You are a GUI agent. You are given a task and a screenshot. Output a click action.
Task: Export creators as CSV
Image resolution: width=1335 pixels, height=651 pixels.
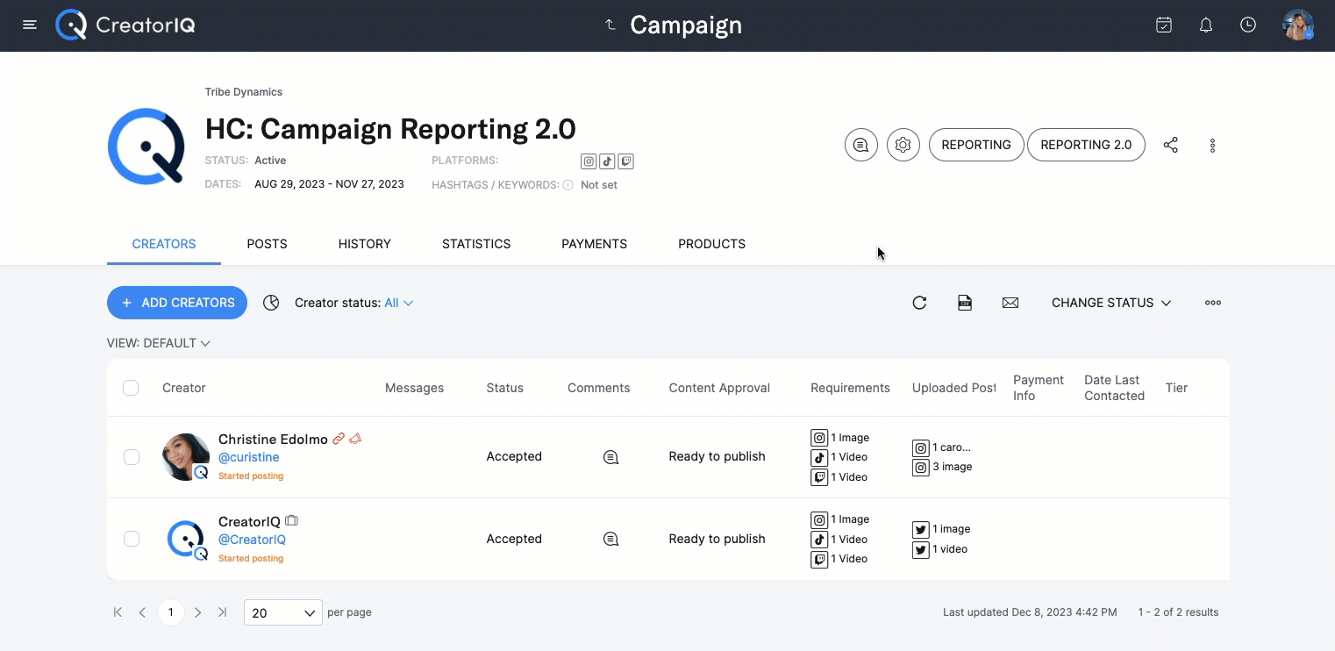(965, 303)
